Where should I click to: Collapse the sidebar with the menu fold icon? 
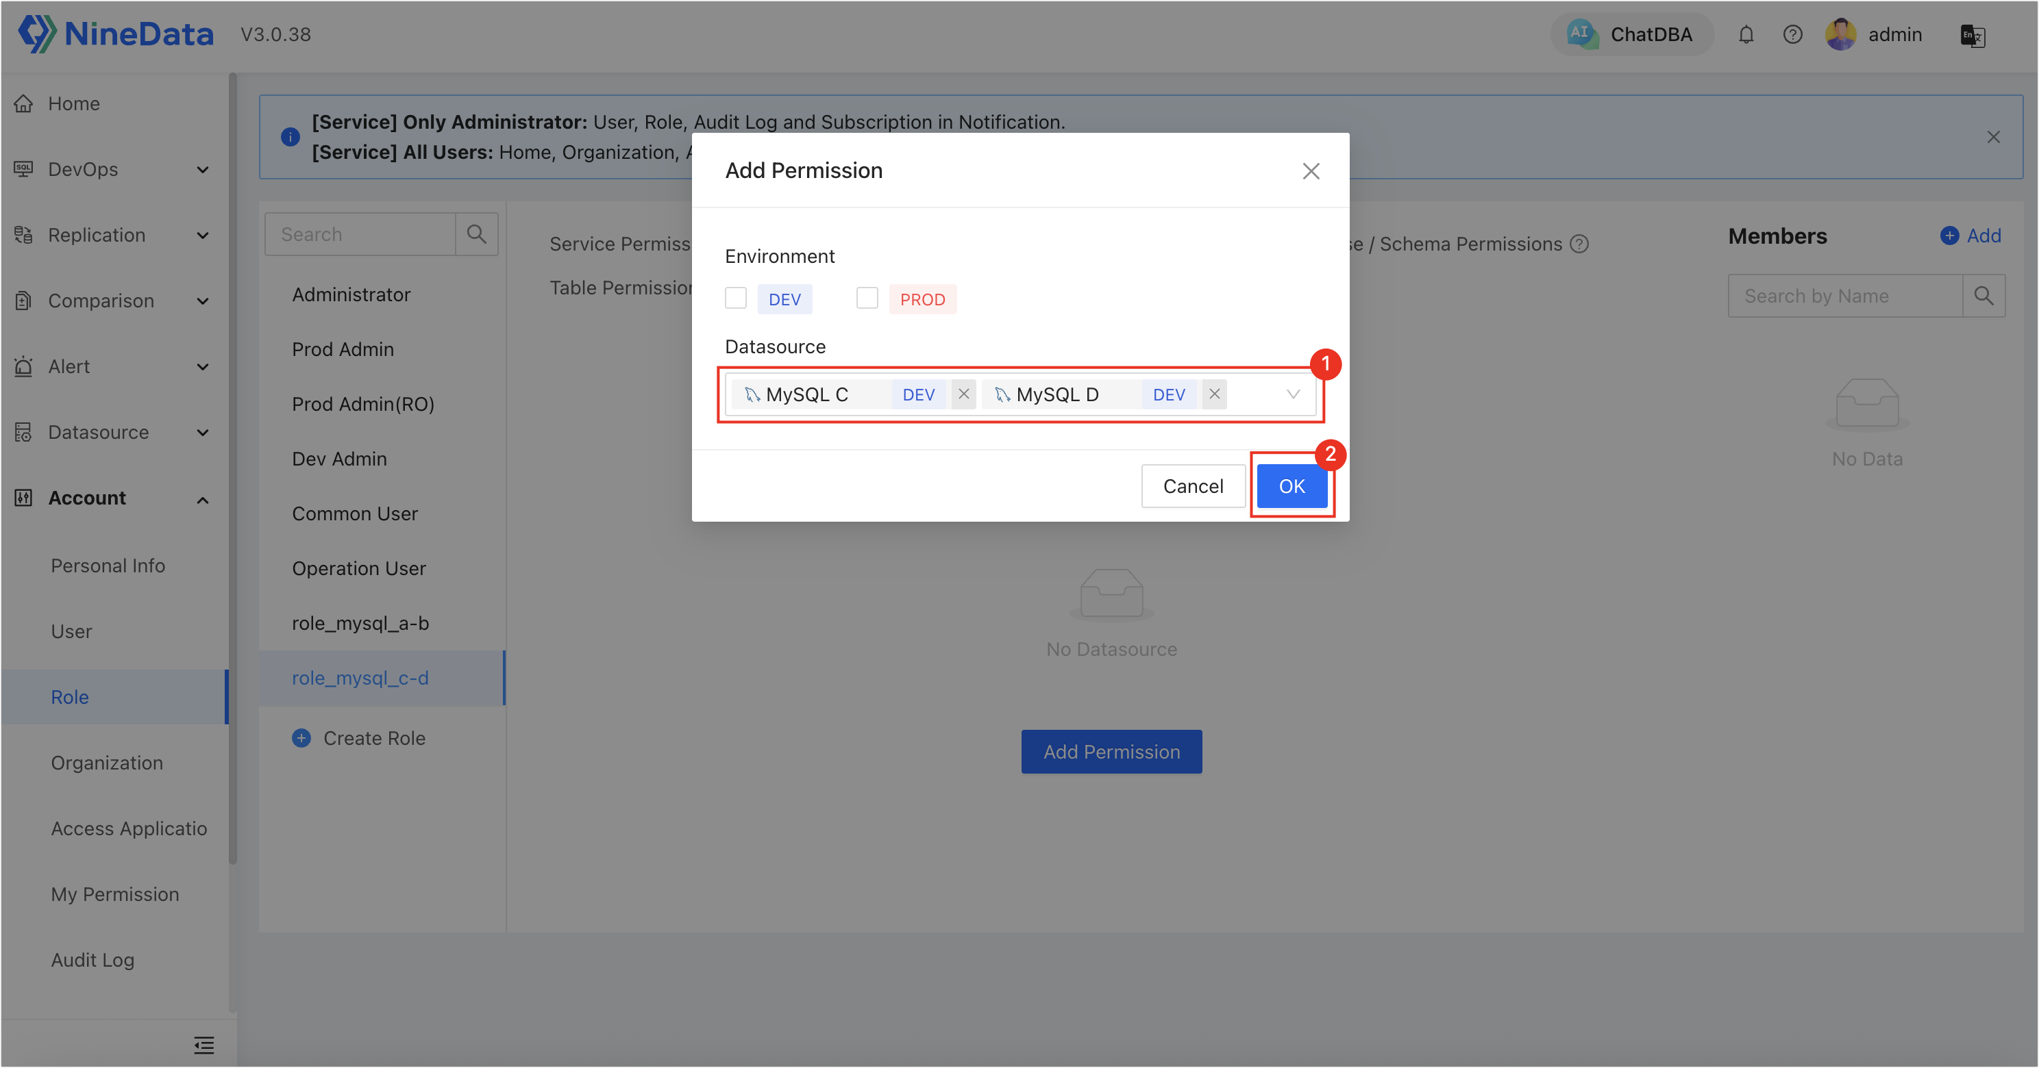[203, 1045]
